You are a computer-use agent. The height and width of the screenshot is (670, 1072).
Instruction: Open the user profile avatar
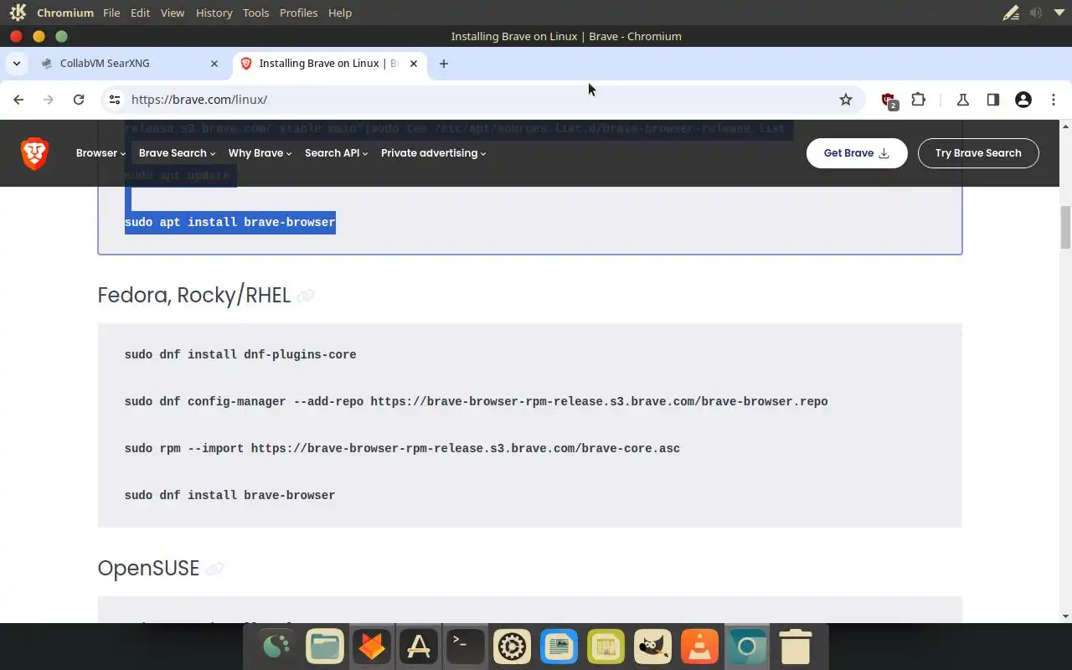(1023, 100)
